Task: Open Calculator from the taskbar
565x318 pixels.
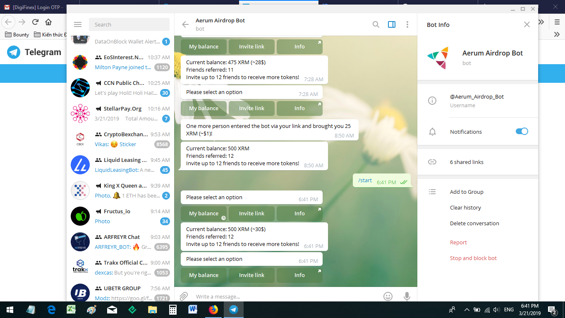Action: 173,310
